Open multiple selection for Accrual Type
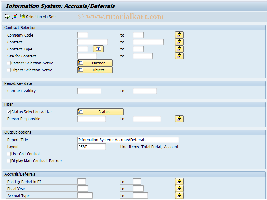The height and width of the screenshot is (200, 267). point(179,196)
